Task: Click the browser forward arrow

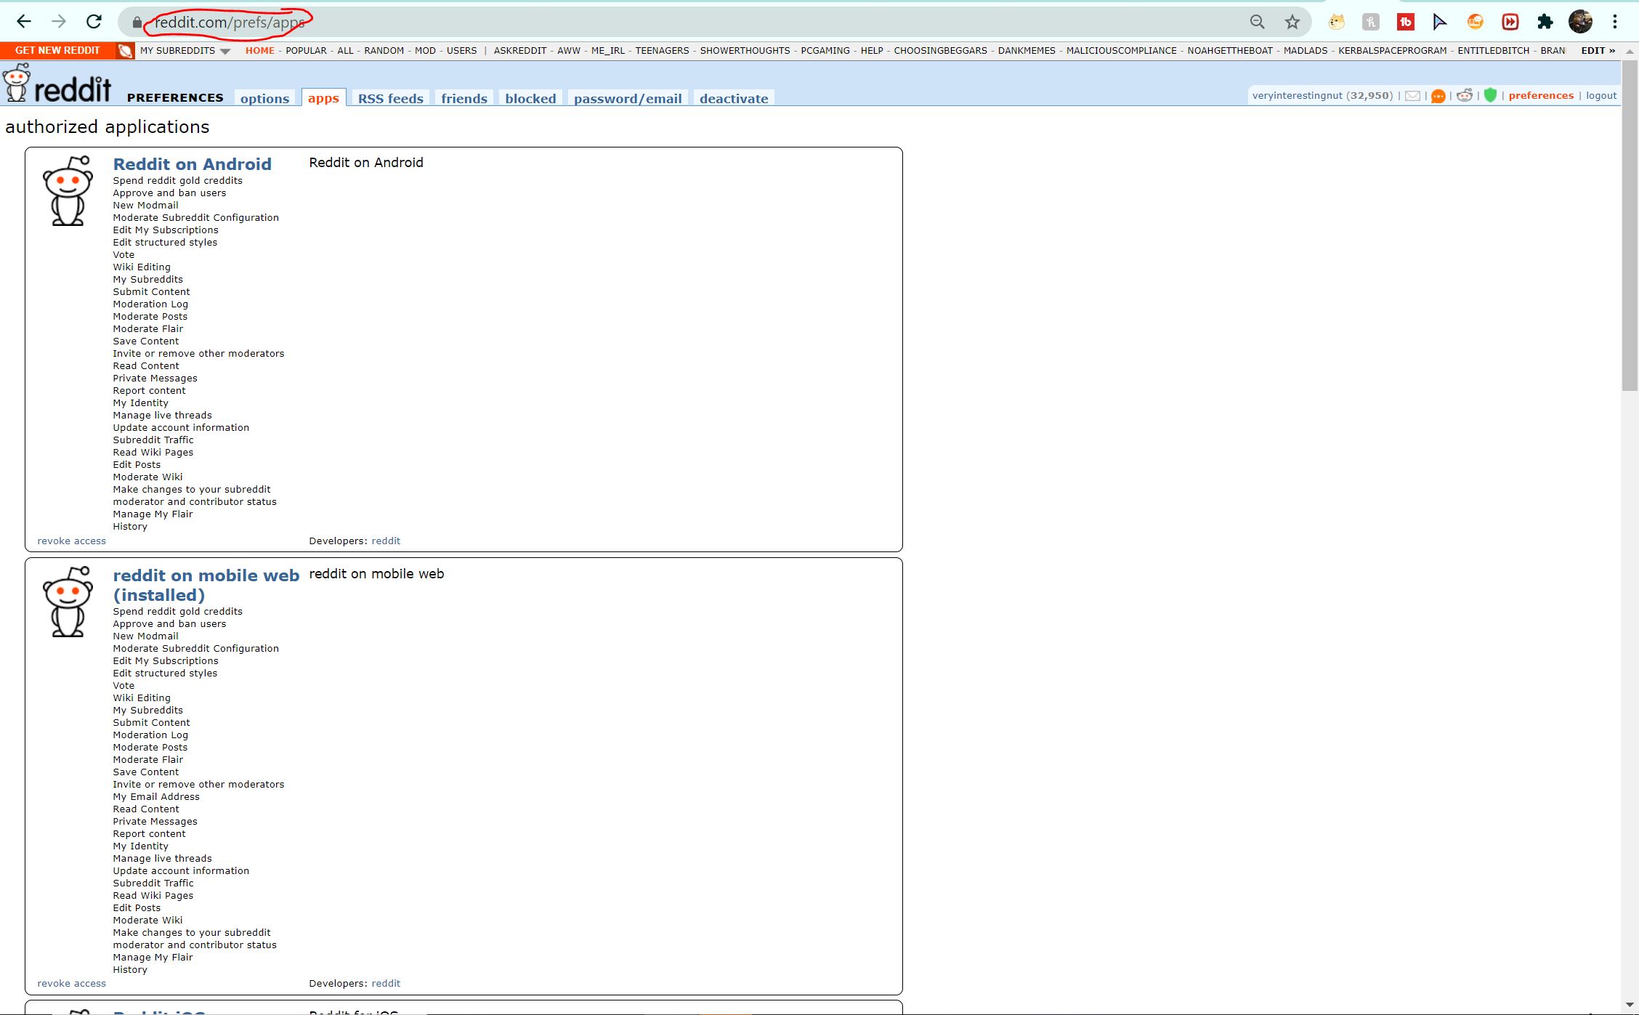Action: coord(59,22)
